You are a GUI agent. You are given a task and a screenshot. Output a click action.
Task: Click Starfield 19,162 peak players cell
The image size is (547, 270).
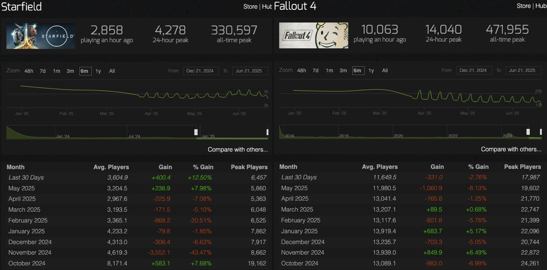258,264
